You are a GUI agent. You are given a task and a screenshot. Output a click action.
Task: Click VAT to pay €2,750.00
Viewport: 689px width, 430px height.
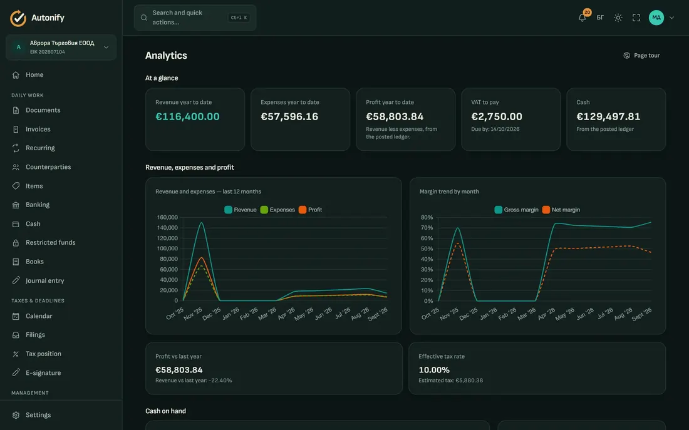click(497, 116)
